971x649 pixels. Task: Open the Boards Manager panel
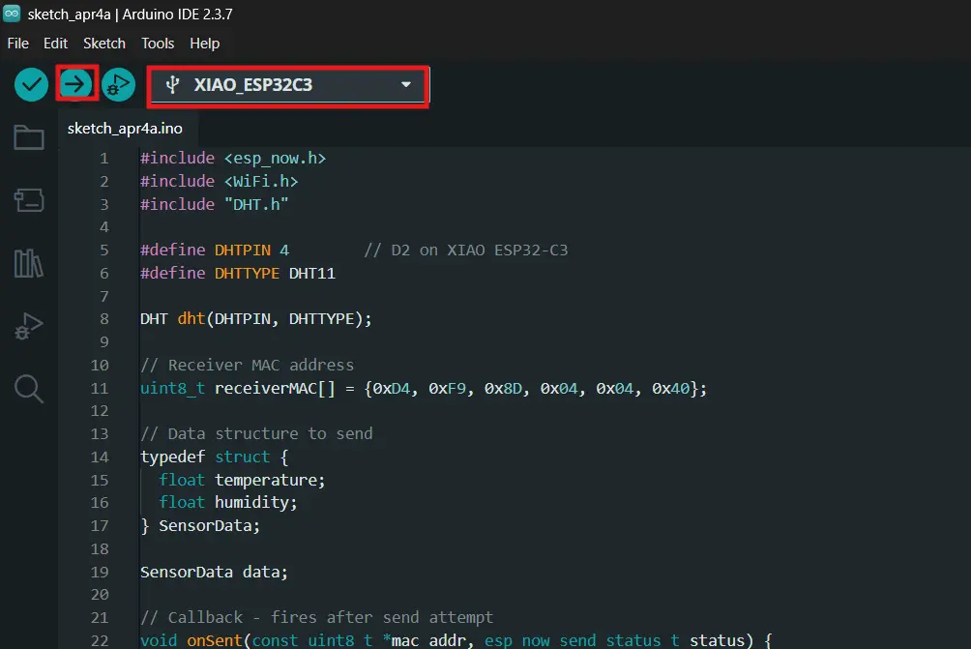[x=29, y=200]
